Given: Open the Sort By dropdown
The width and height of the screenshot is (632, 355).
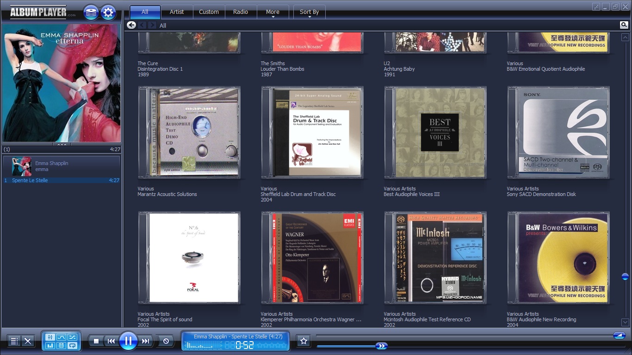Looking at the screenshot, I should point(309,12).
